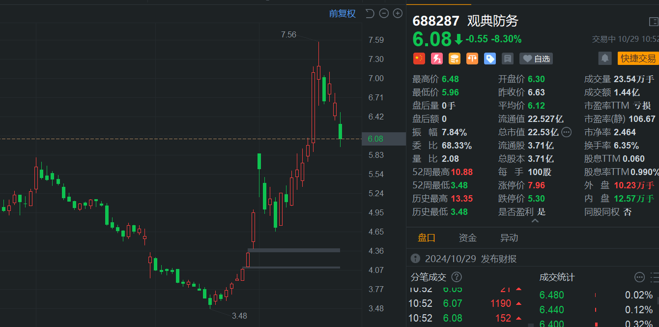This screenshot has height=327, width=659.
Task: Click the 换手率 6.35% value
Action: click(x=626, y=146)
